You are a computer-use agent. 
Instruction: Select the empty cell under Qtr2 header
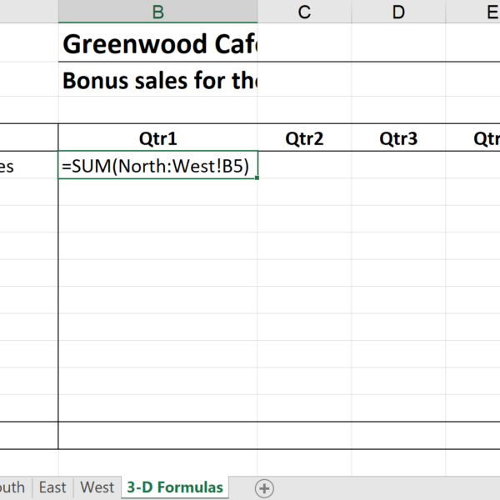click(x=304, y=165)
